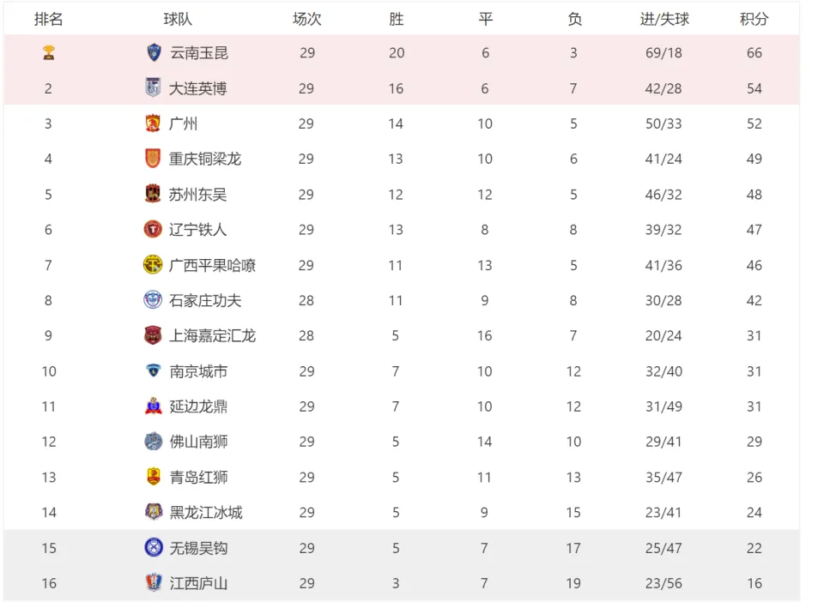Select the 青岛红狮 row points value 26
Viewport: 824px width, 602px height.
pos(754,477)
